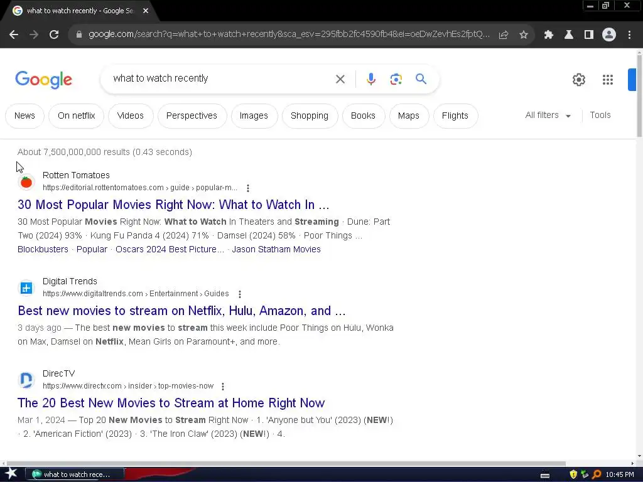The width and height of the screenshot is (643, 482).
Task: Open 'The 20 Best New Movies to Stream' result
Action: click(171, 403)
